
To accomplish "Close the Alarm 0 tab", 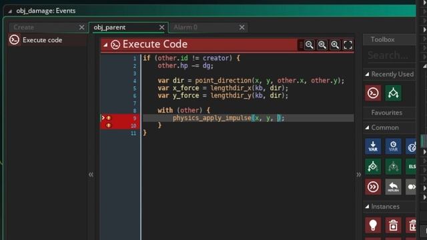I will 242,27.
